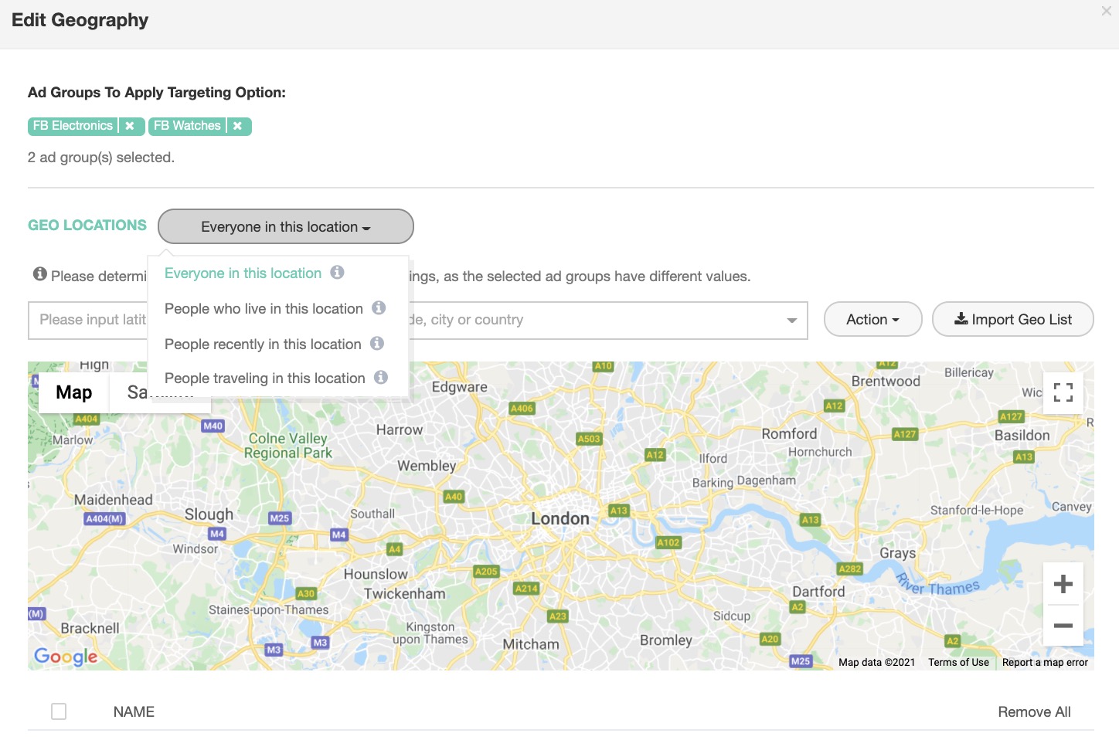Remove the FB Electronics ad group tag
Screen dimensions: 1119x740
(130, 126)
